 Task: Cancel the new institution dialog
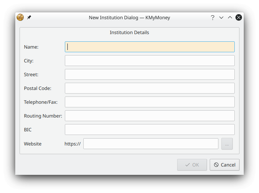click(225, 165)
